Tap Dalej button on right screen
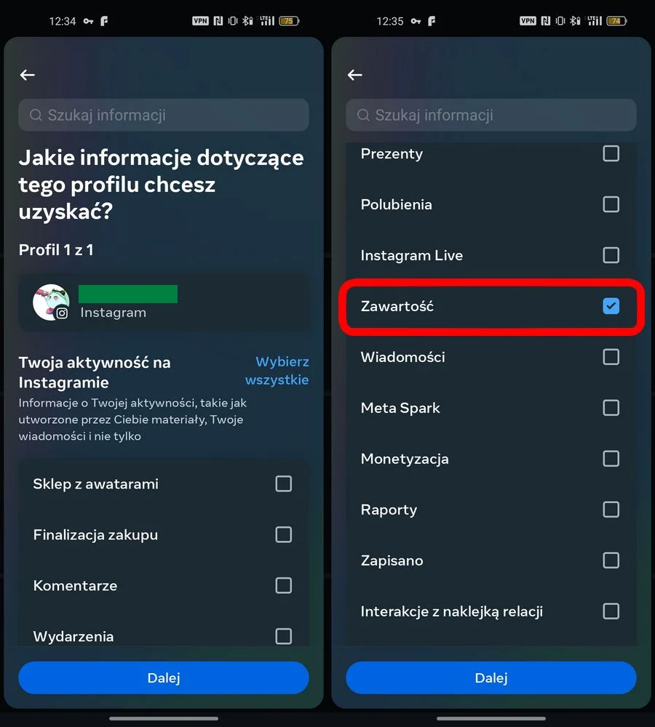 tap(491, 678)
